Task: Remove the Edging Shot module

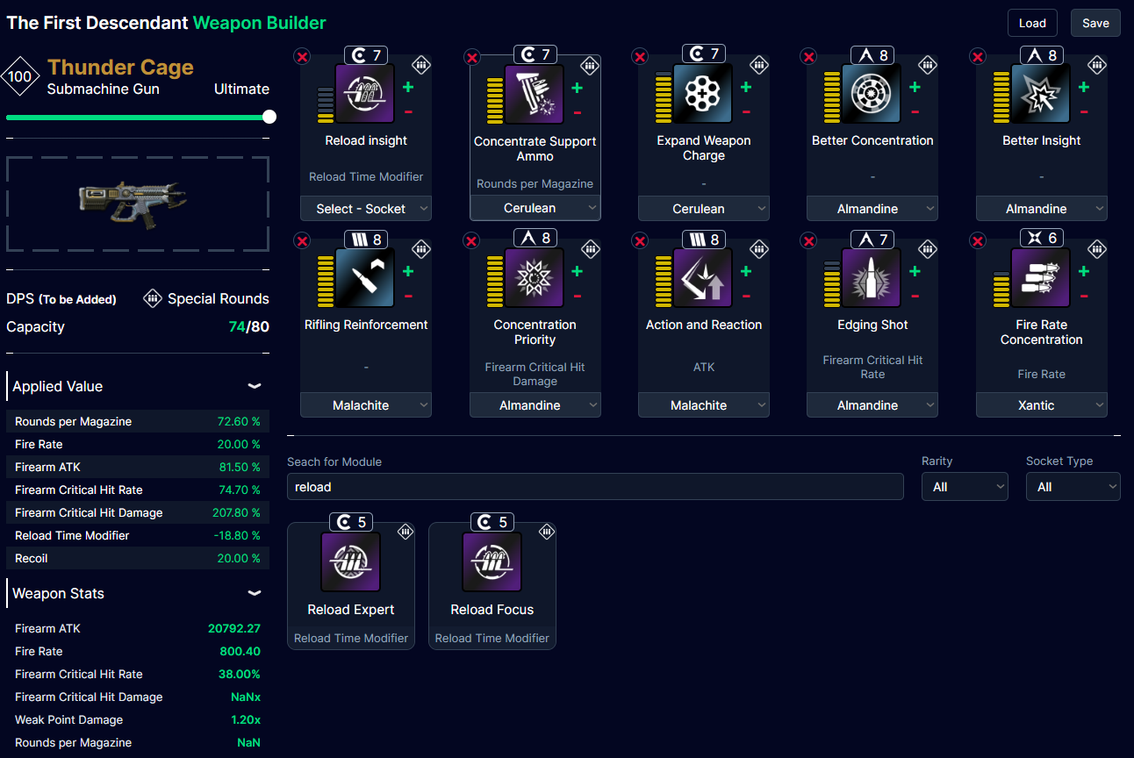Action: click(809, 241)
